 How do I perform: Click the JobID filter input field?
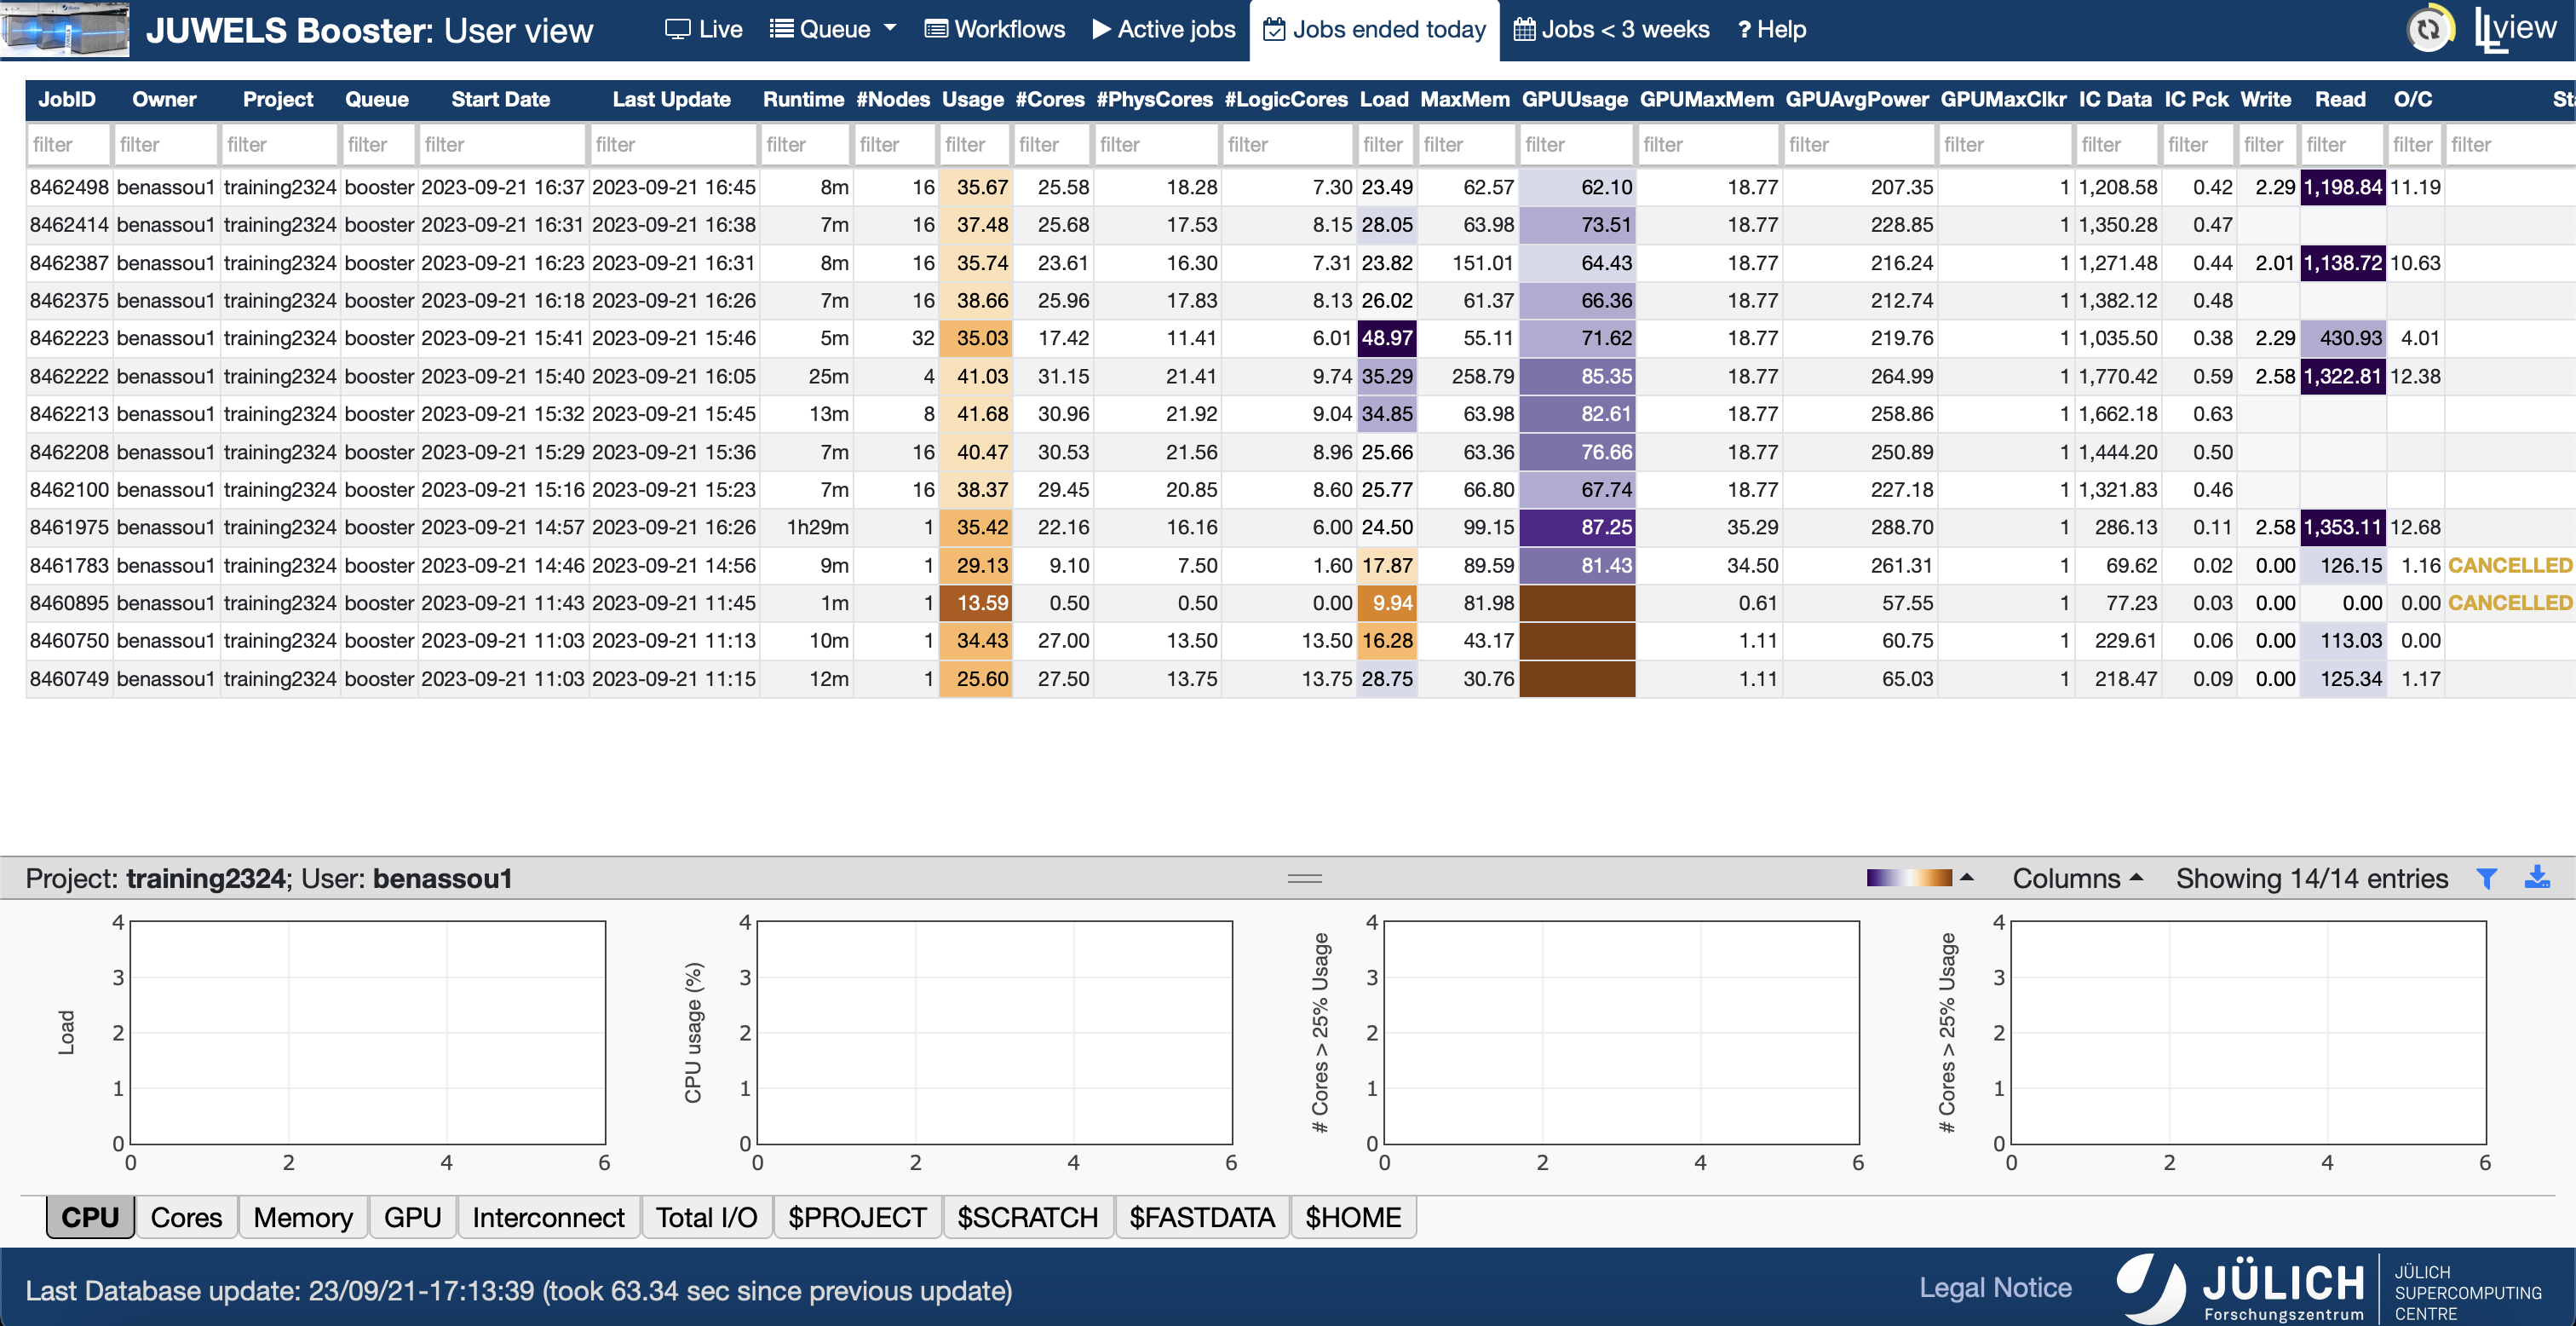coord(67,144)
